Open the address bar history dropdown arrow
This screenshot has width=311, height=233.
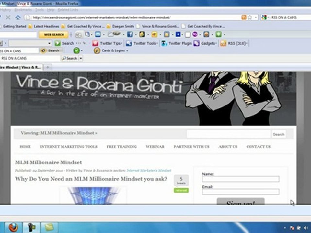coord(256,17)
